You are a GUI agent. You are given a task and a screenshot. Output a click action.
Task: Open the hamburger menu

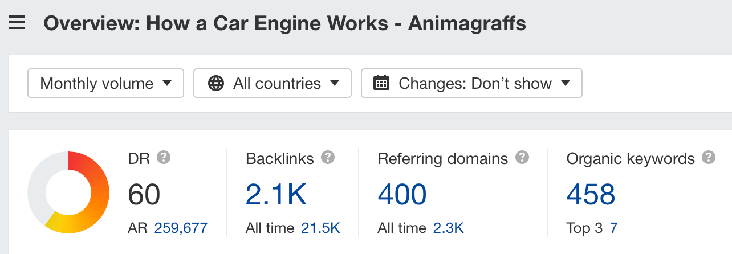[x=17, y=24]
